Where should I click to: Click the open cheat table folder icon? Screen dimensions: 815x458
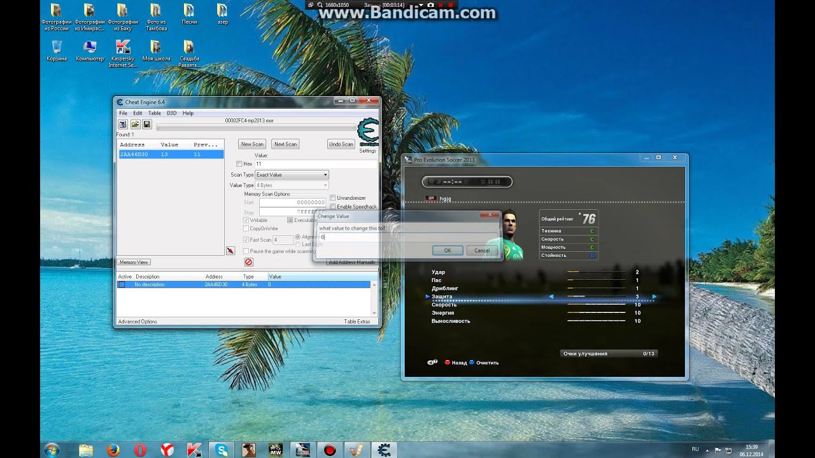[x=135, y=124]
